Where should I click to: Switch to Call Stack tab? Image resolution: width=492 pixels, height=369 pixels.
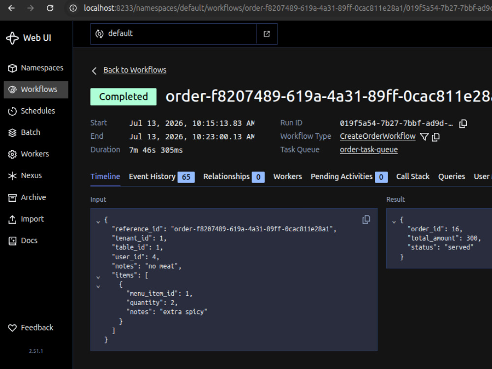pos(413,177)
